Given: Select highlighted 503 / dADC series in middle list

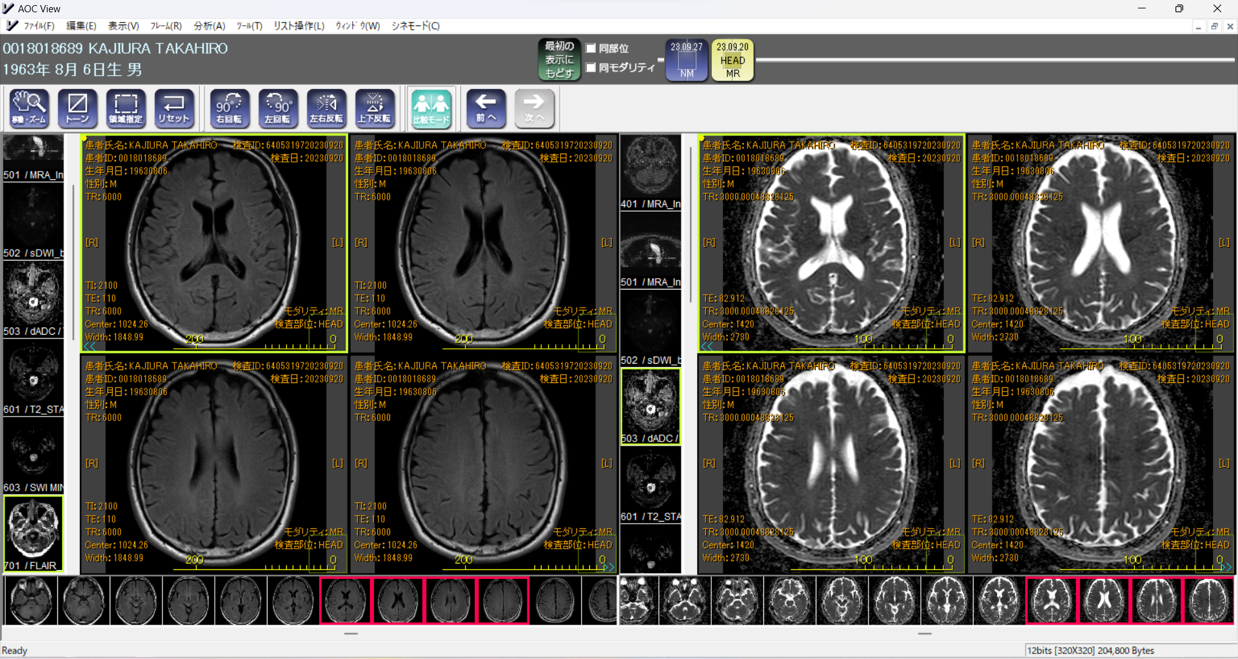Looking at the screenshot, I should pyautogui.click(x=651, y=406).
